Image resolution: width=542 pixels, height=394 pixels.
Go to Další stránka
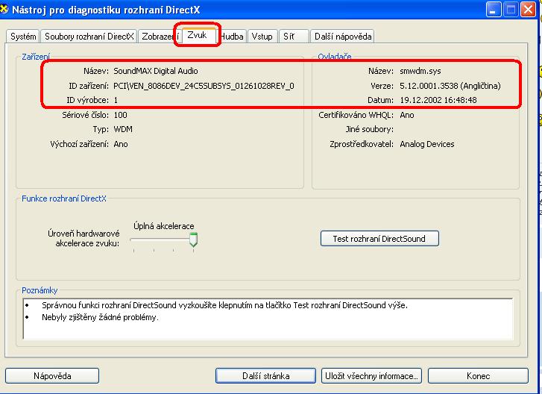point(265,375)
